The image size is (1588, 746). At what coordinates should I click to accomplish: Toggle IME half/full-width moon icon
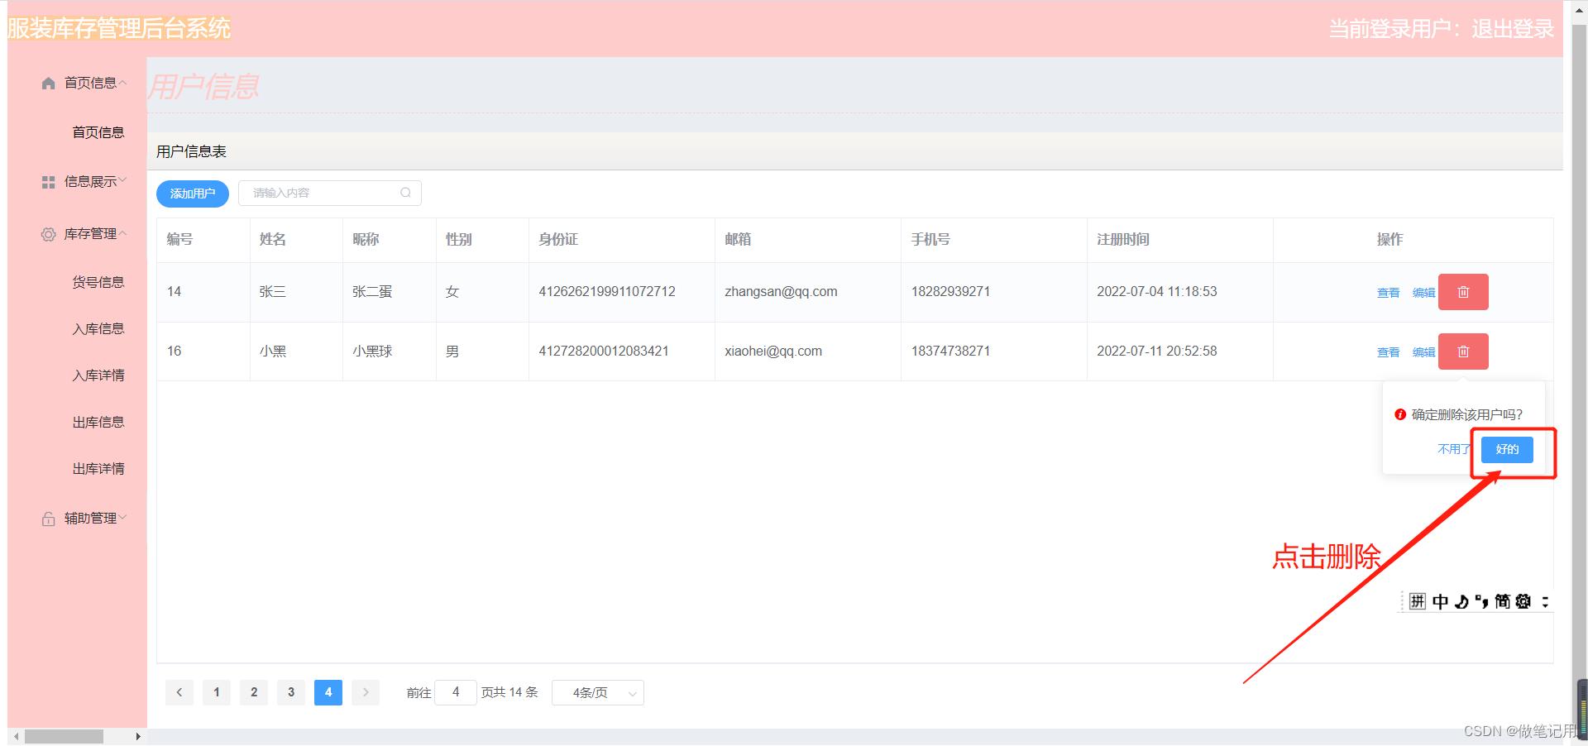point(1461,601)
